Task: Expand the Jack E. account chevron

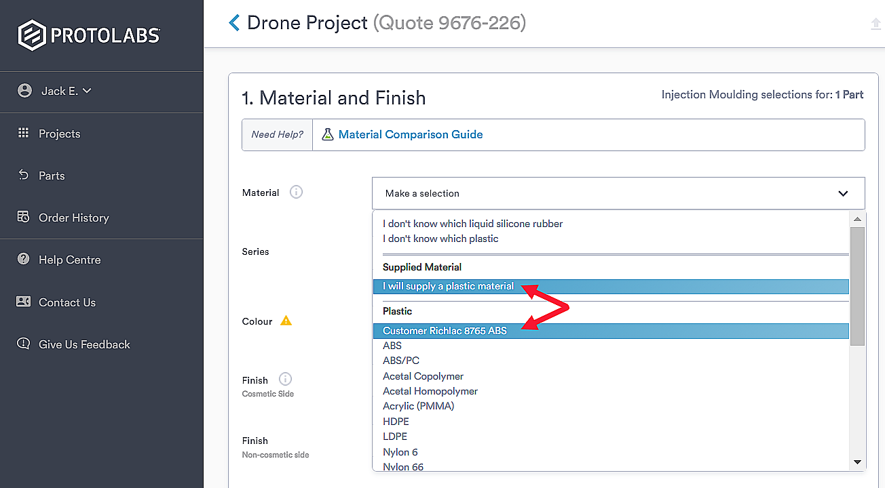Action: click(87, 91)
